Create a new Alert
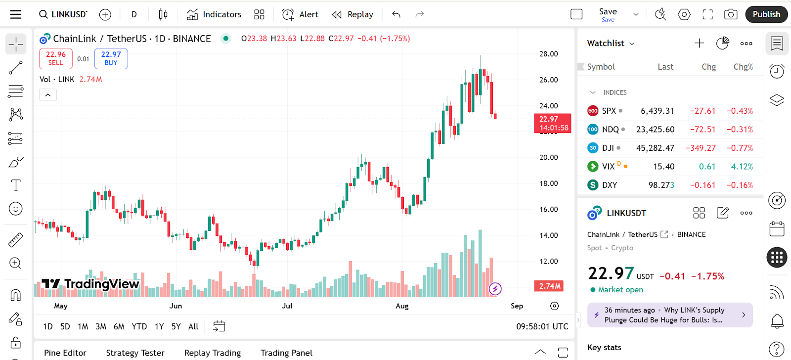The height and width of the screenshot is (360, 791). (x=300, y=14)
